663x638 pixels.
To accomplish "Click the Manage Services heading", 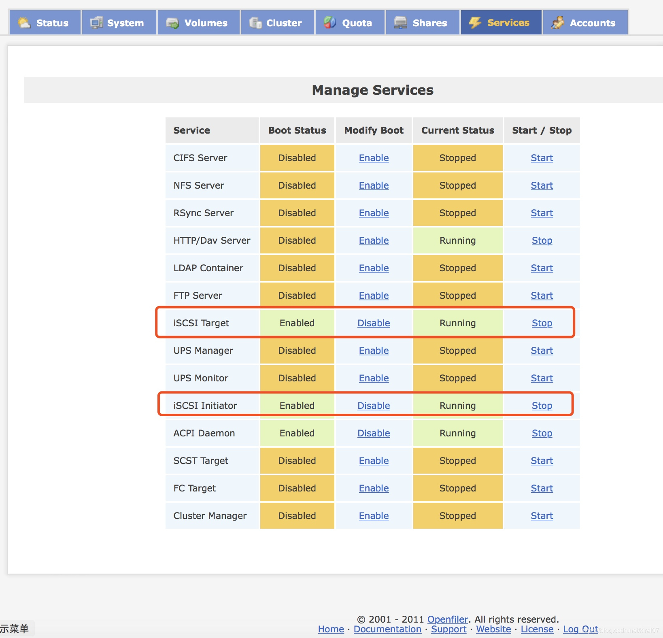I will tap(373, 90).
